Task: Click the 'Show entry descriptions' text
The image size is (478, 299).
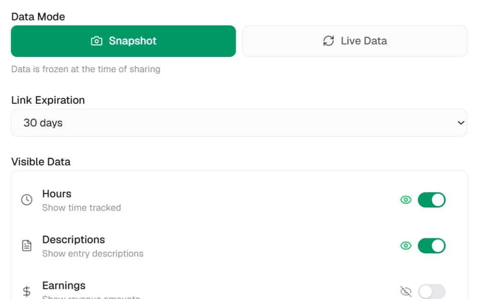Action: click(x=93, y=254)
